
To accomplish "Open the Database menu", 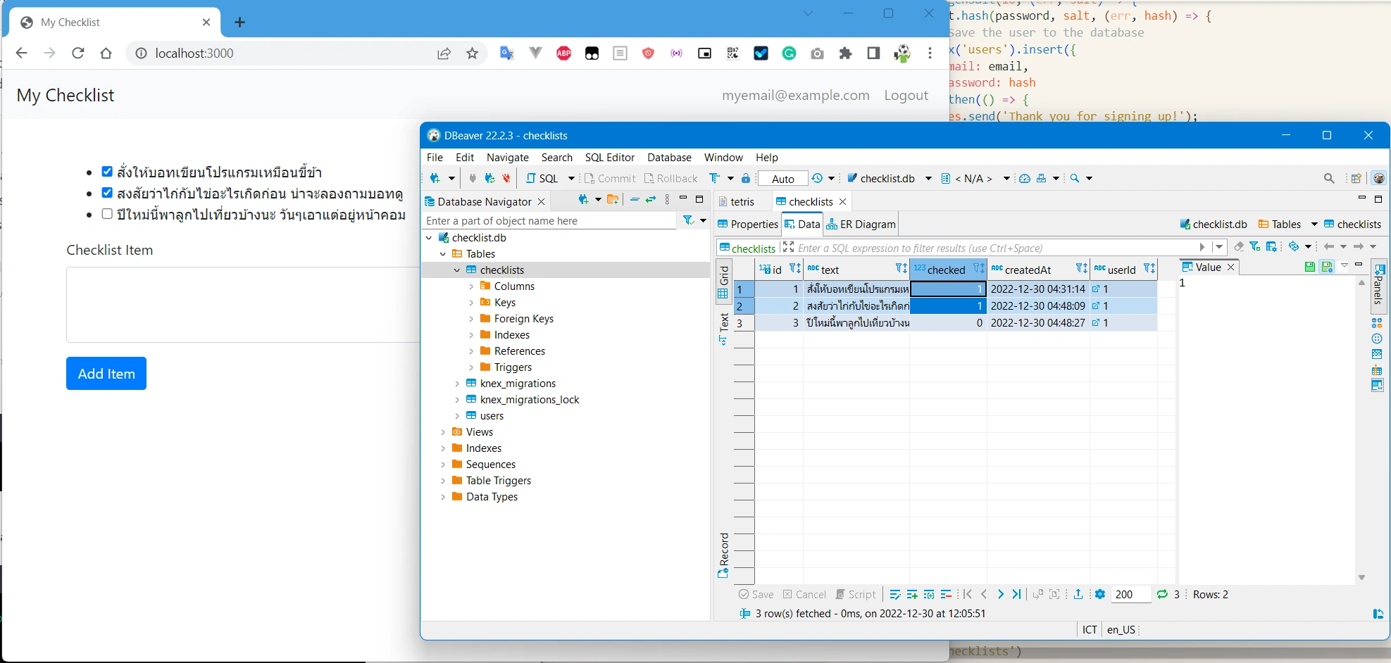I will point(669,158).
